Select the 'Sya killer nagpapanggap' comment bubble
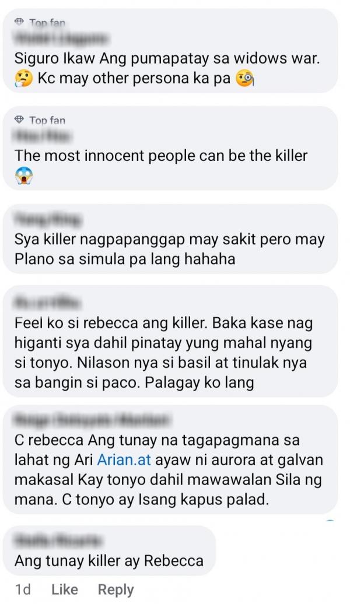The image size is (350, 604). 170,239
